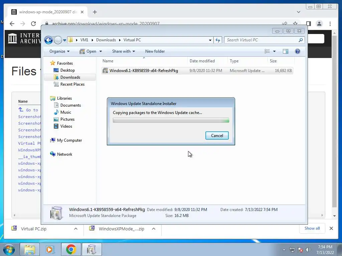Open the Windows Start menu

(9, 249)
